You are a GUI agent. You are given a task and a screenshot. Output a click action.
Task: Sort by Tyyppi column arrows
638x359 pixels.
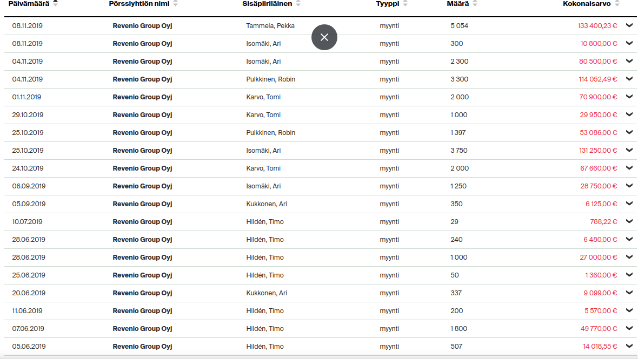pyautogui.click(x=406, y=4)
